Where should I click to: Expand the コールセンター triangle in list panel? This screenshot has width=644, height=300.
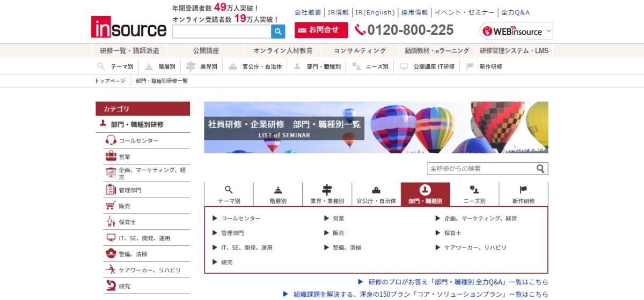click(215, 219)
